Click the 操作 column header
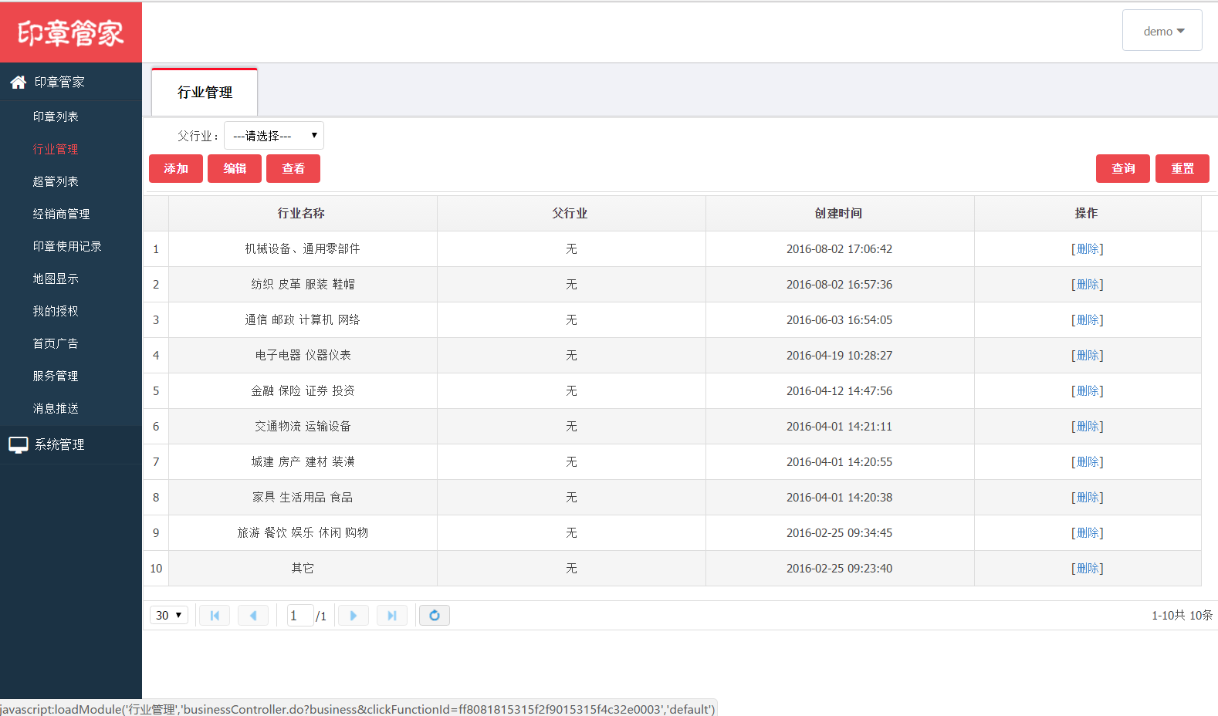 (x=1088, y=213)
